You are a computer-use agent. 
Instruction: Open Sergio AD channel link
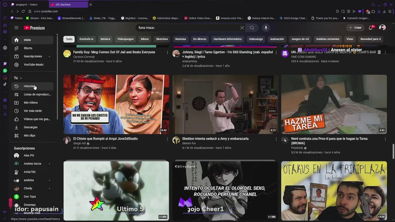pos(79,143)
